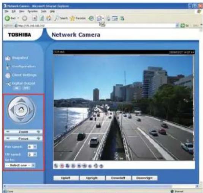203x193 pixels.
Task: Click the Zoom plus button
Action: (38, 132)
